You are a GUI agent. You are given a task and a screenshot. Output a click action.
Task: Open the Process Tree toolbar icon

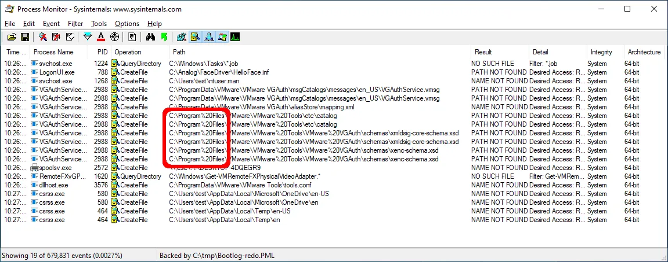point(132,38)
